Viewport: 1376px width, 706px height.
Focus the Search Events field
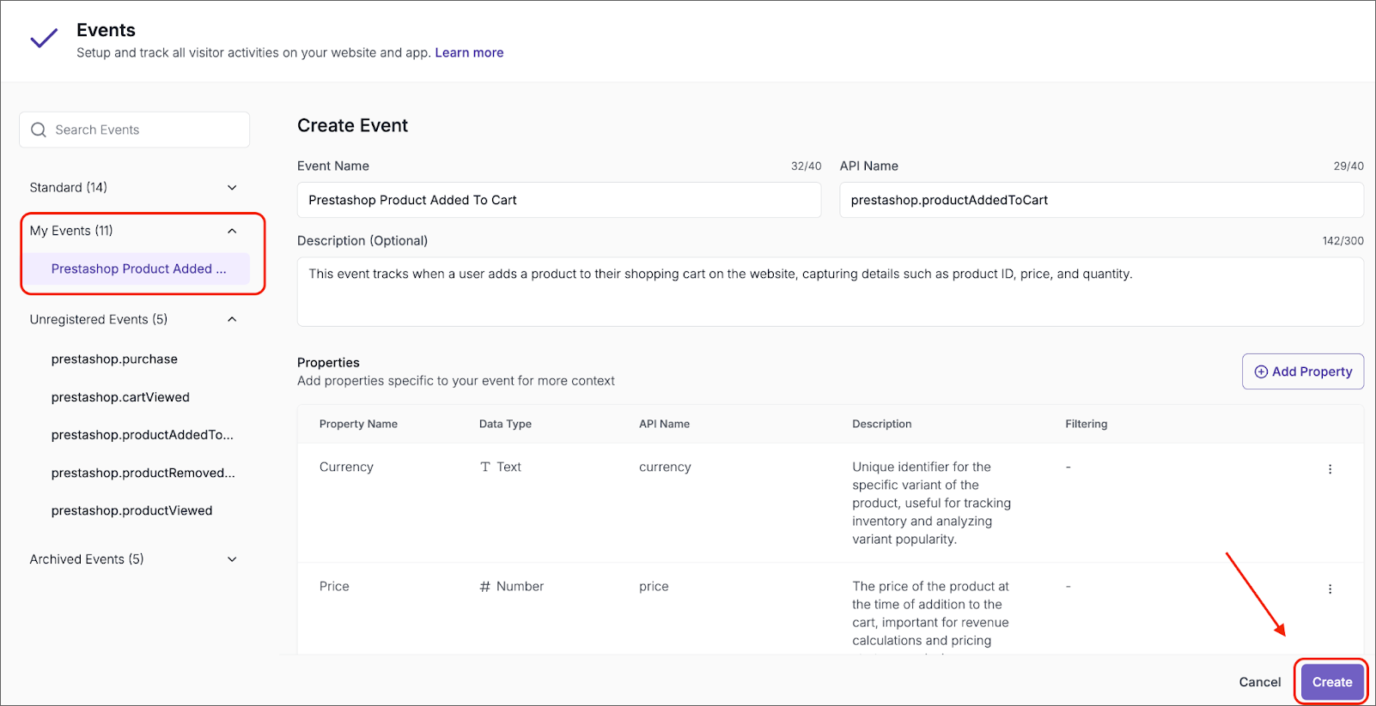(135, 130)
